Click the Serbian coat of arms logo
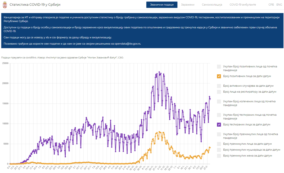The width and height of the screenshot is (284, 173). click(x=5, y=5)
